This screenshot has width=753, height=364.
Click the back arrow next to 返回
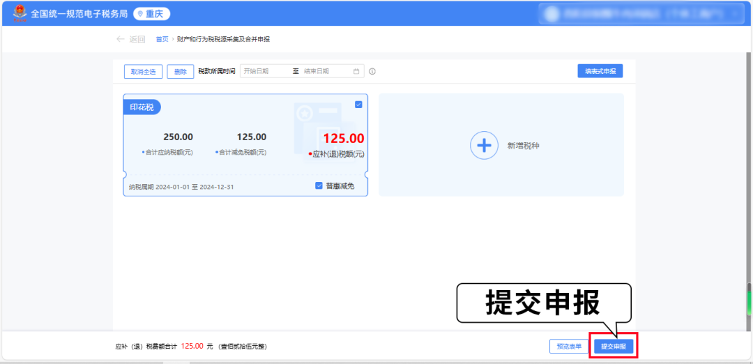121,39
